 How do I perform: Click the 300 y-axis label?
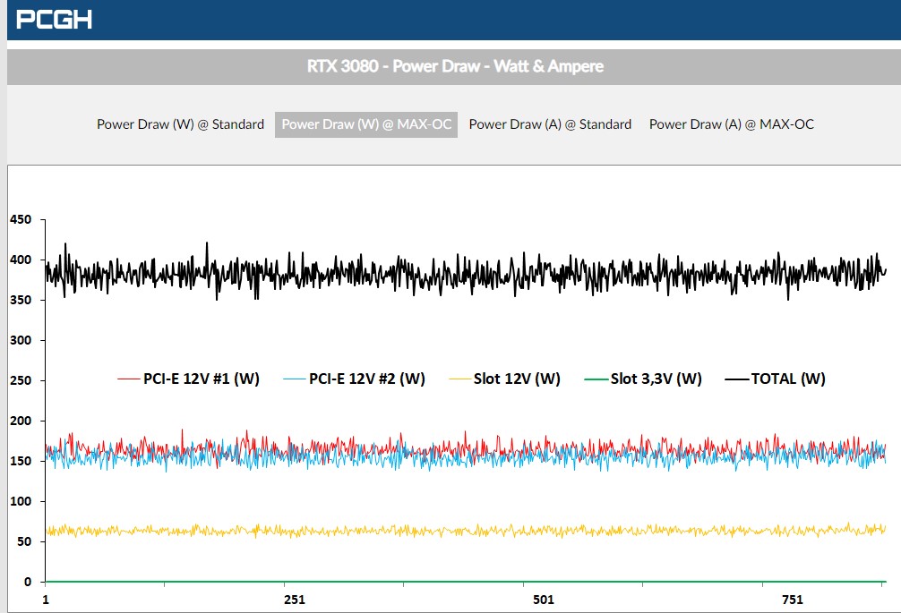tap(21, 340)
